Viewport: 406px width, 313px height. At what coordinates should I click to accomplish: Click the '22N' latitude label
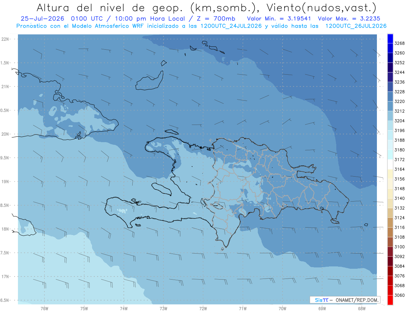5,39
